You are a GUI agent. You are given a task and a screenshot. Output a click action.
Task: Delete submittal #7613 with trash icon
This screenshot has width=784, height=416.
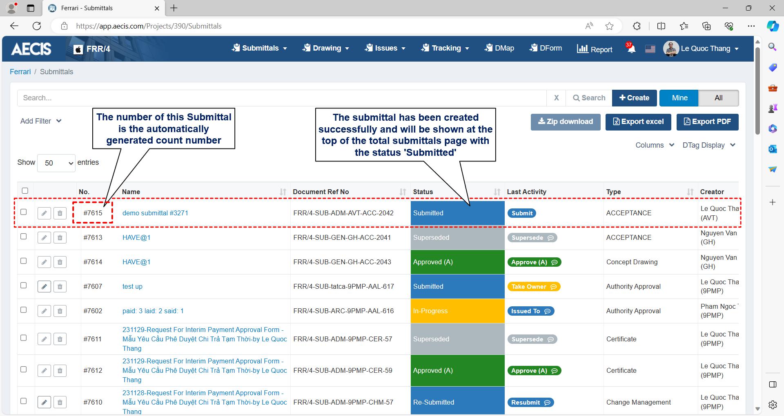60,237
